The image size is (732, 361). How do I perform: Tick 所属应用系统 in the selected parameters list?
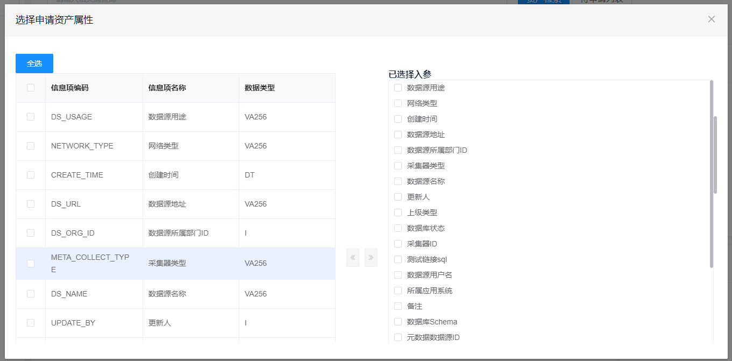pos(398,291)
